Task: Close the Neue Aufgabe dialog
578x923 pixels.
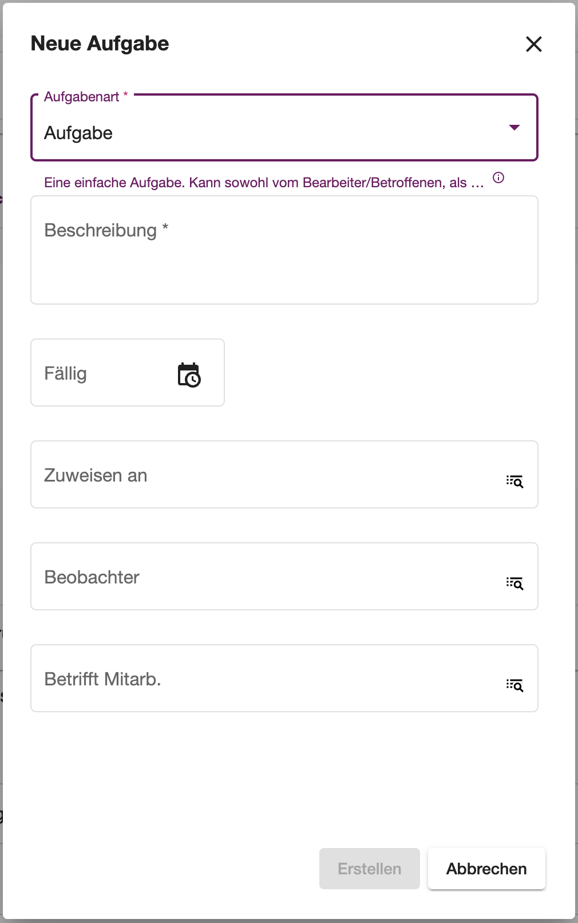Action: click(533, 44)
